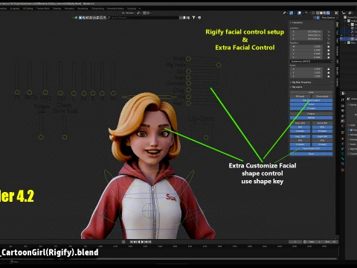This screenshot has height=268, width=357.
Task: Toggle the Adv Face Control rig layer
Action: pyautogui.click(x=311, y=100)
